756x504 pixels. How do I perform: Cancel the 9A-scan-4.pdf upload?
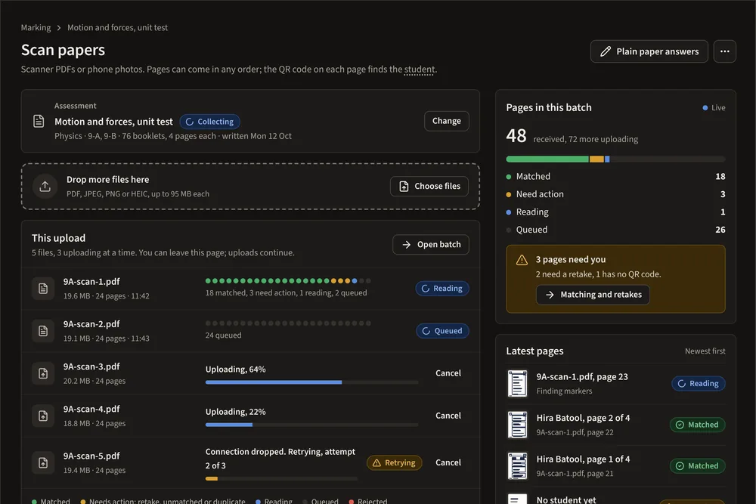[x=448, y=416]
